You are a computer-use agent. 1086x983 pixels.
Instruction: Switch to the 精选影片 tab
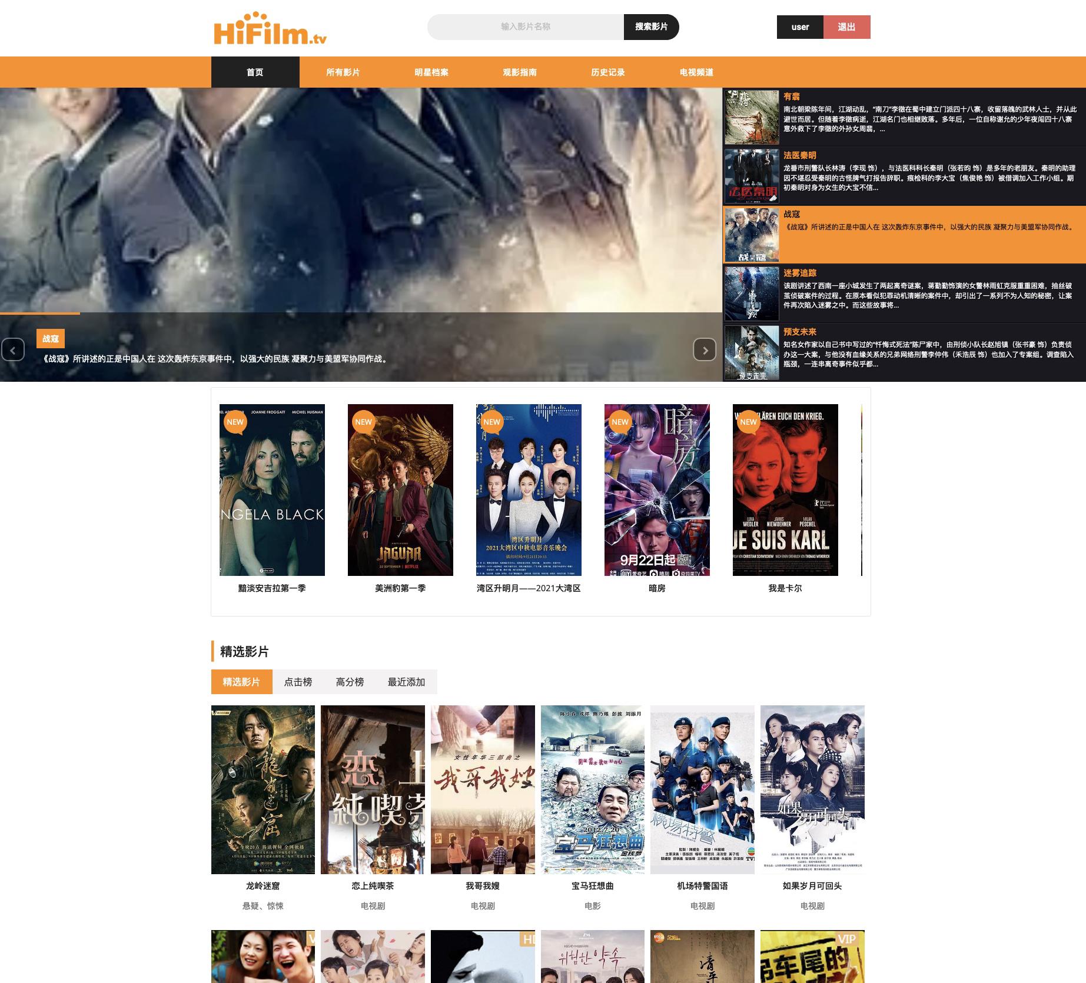tap(241, 682)
